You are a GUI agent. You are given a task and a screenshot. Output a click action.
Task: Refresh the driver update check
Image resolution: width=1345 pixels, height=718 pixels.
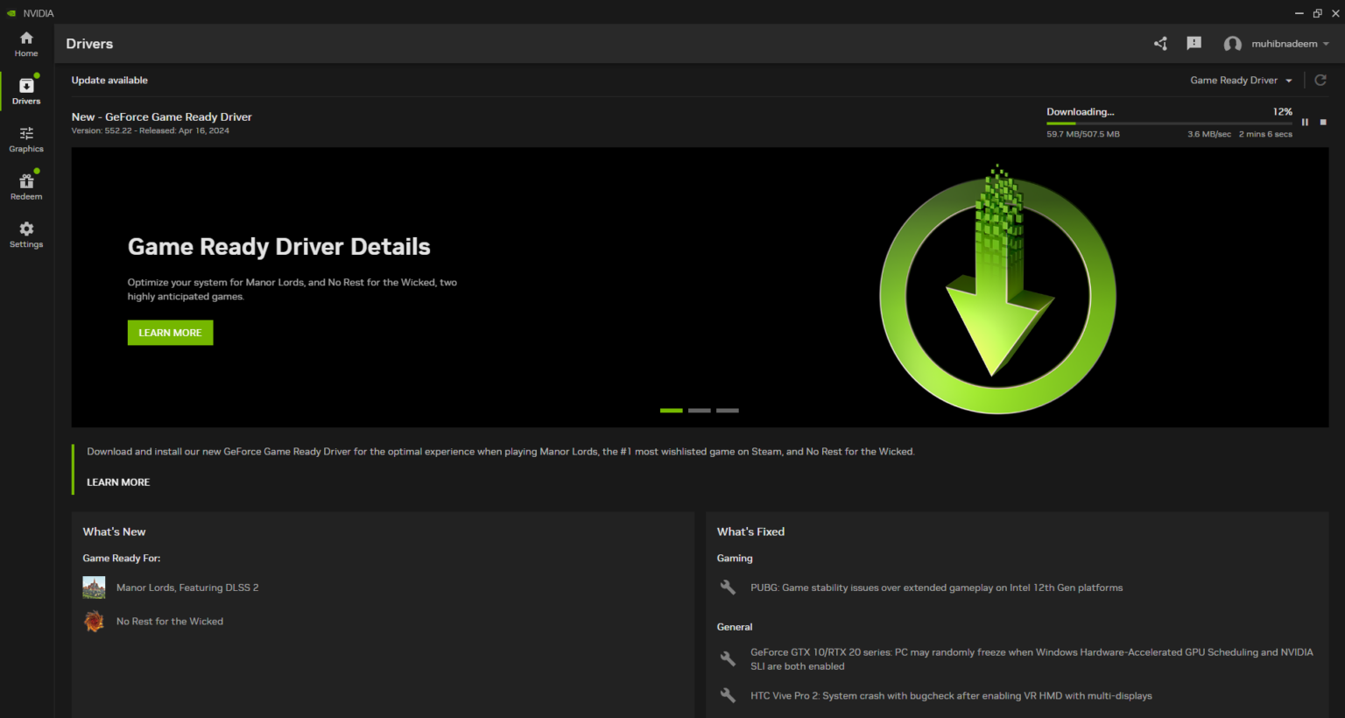point(1320,81)
